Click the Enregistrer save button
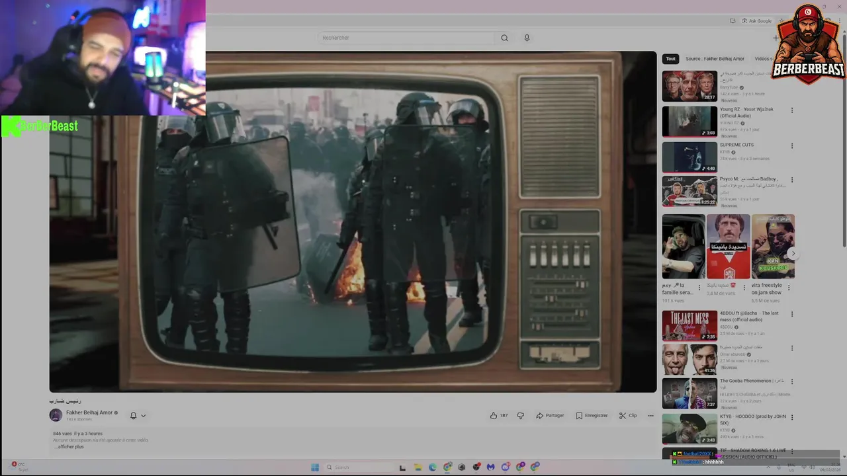Screen dimensions: 847x476 pos(592,415)
